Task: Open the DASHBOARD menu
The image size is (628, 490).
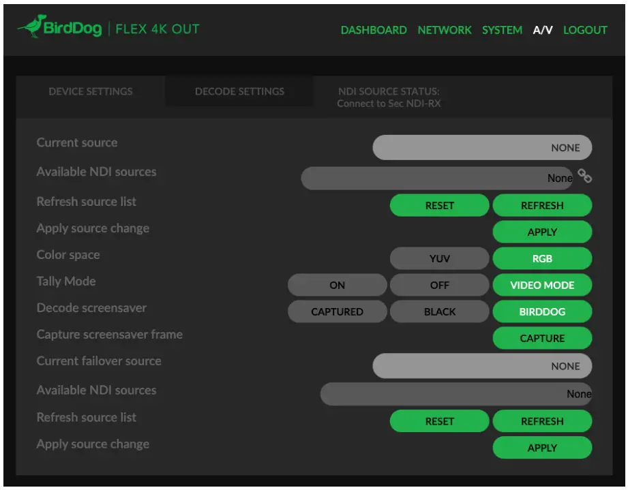Action: click(x=374, y=30)
